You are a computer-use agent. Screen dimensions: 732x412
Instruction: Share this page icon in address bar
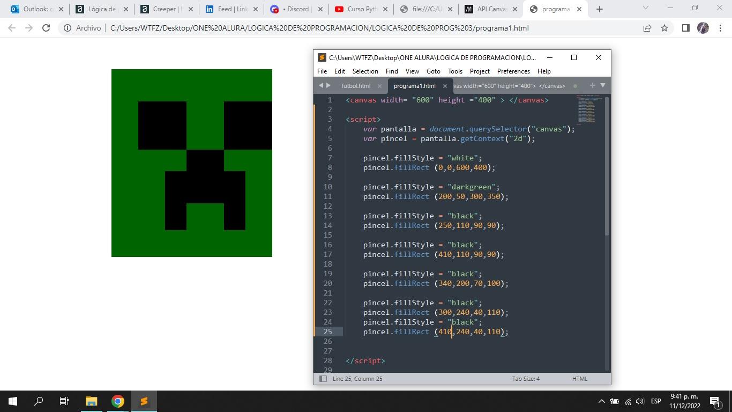[647, 28]
